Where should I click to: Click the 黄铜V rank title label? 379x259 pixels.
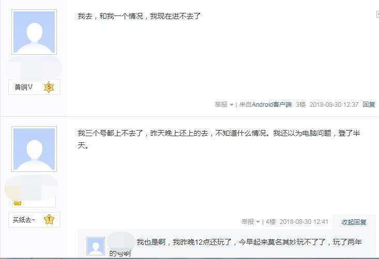(24, 87)
